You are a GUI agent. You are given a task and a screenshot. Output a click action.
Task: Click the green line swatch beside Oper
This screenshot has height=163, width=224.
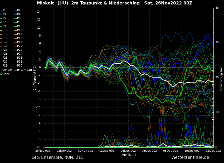click(1, 74)
